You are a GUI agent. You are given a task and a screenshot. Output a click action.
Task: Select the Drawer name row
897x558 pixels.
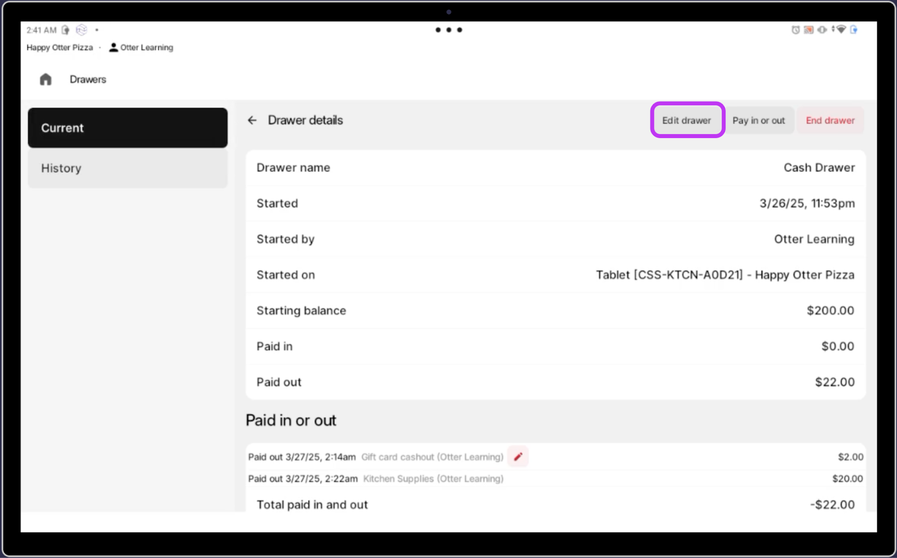556,168
